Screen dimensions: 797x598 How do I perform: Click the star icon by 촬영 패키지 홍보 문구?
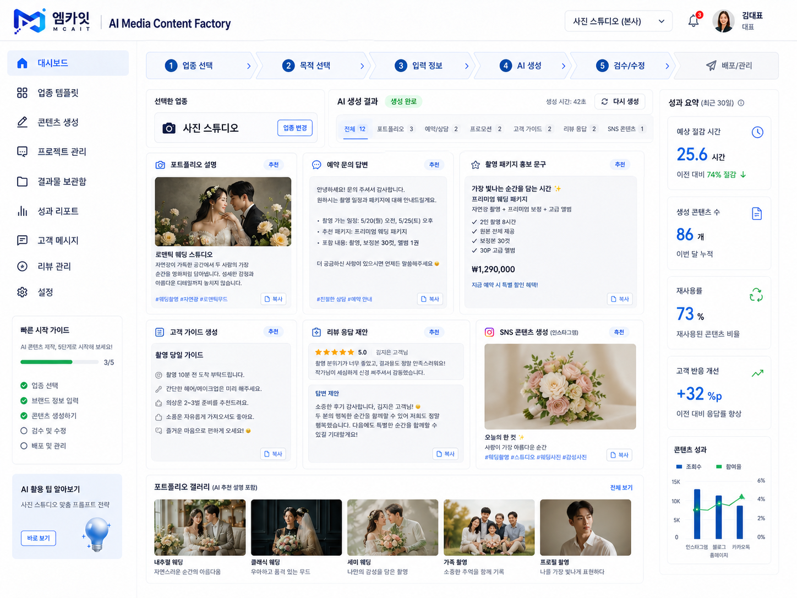pos(476,165)
